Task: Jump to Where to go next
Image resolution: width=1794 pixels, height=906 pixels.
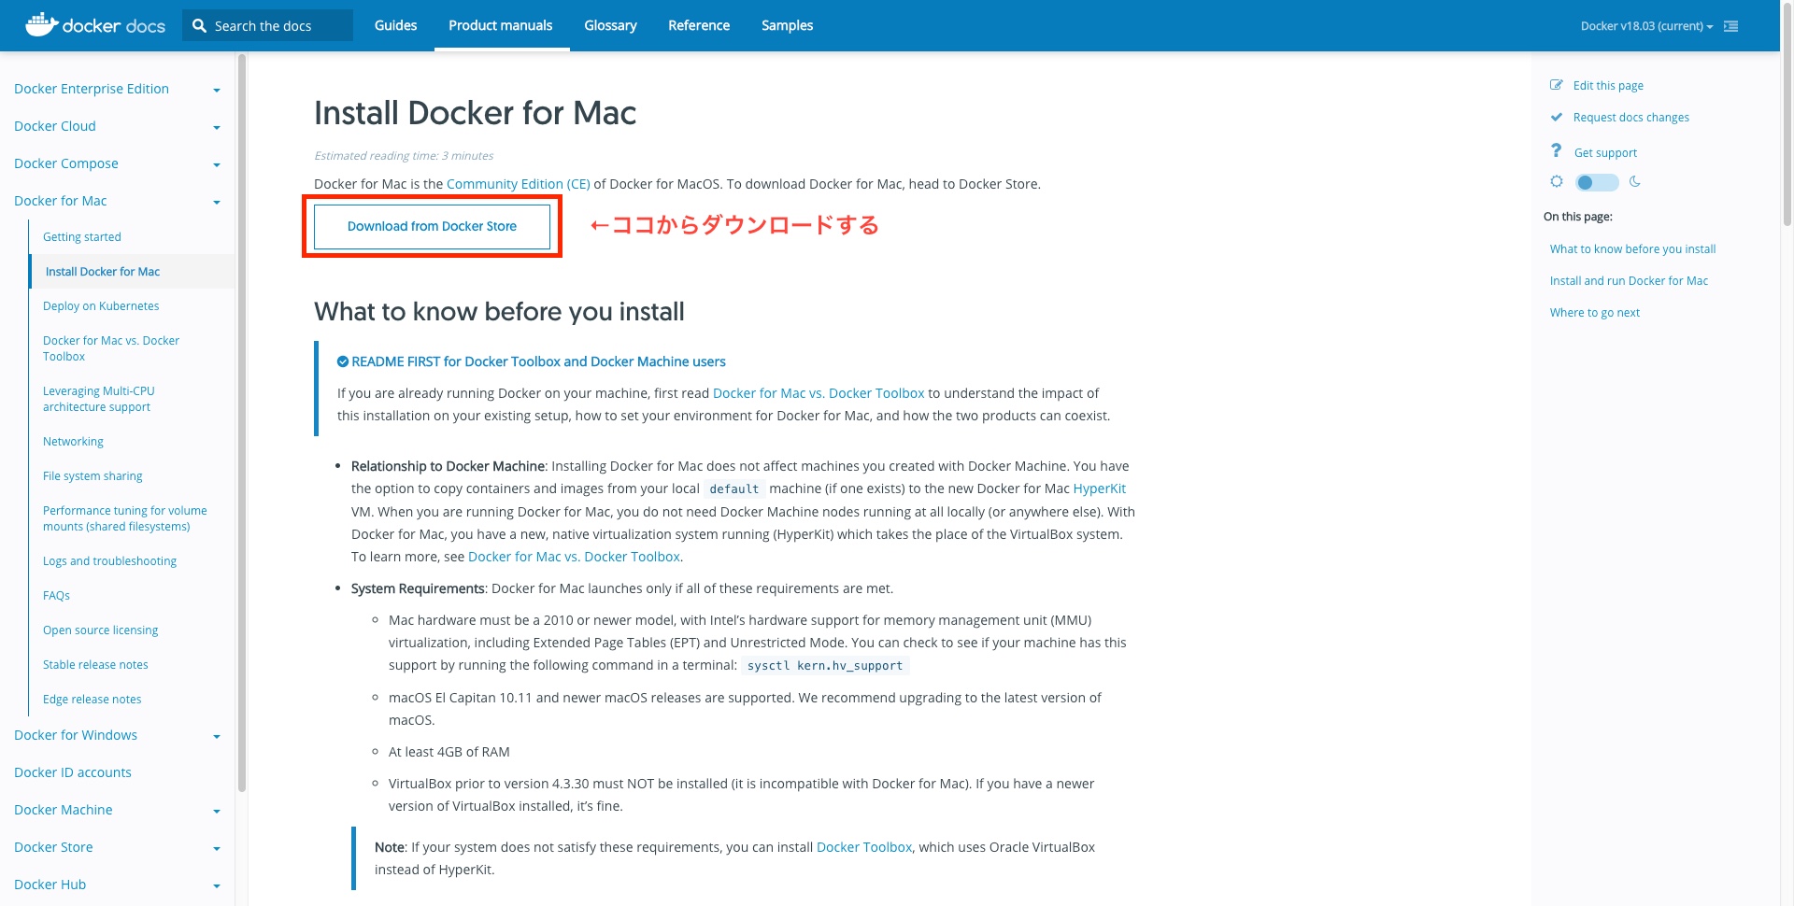Action: point(1595,312)
